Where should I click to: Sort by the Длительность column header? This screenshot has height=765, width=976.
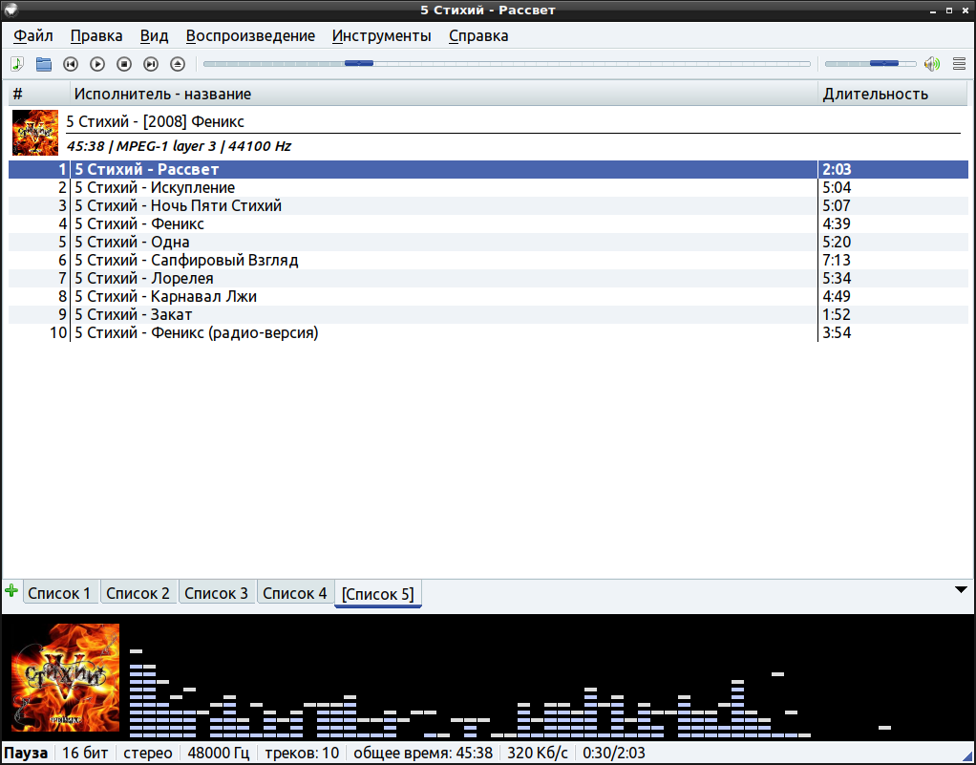[x=876, y=94]
